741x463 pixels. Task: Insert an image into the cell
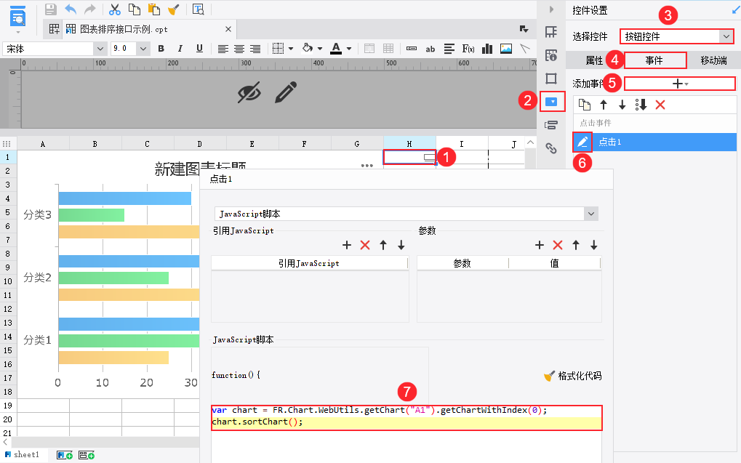506,49
